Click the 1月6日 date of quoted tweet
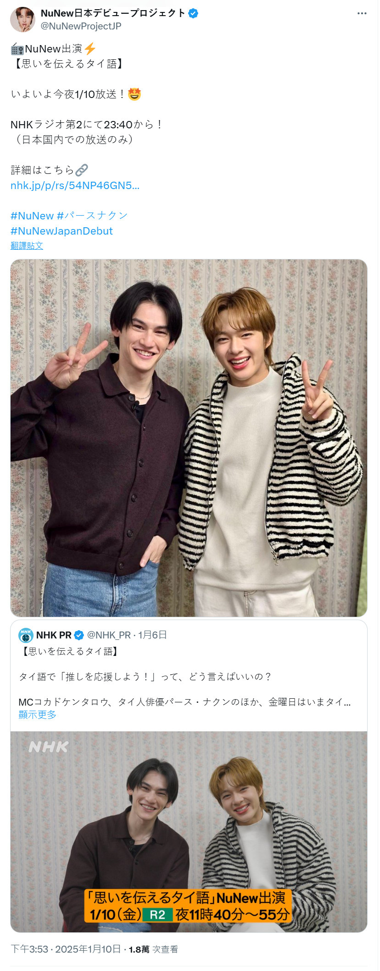 tap(152, 635)
